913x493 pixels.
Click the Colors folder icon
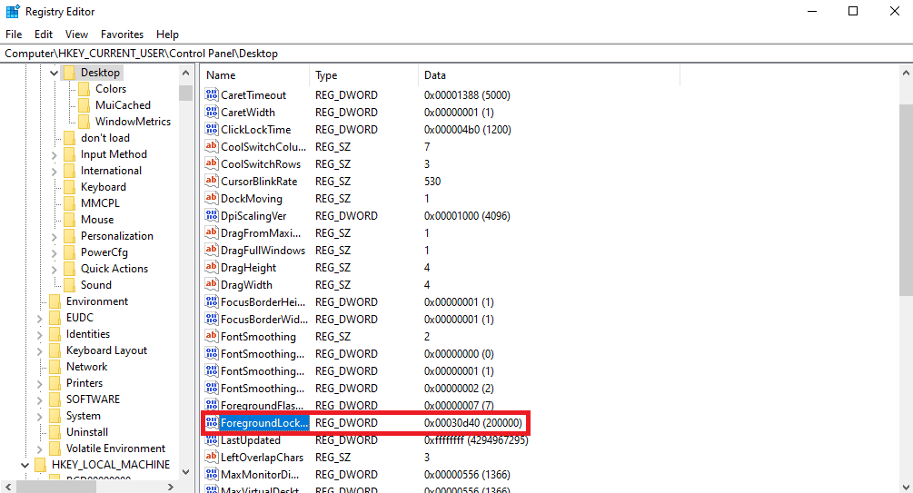tap(84, 88)
